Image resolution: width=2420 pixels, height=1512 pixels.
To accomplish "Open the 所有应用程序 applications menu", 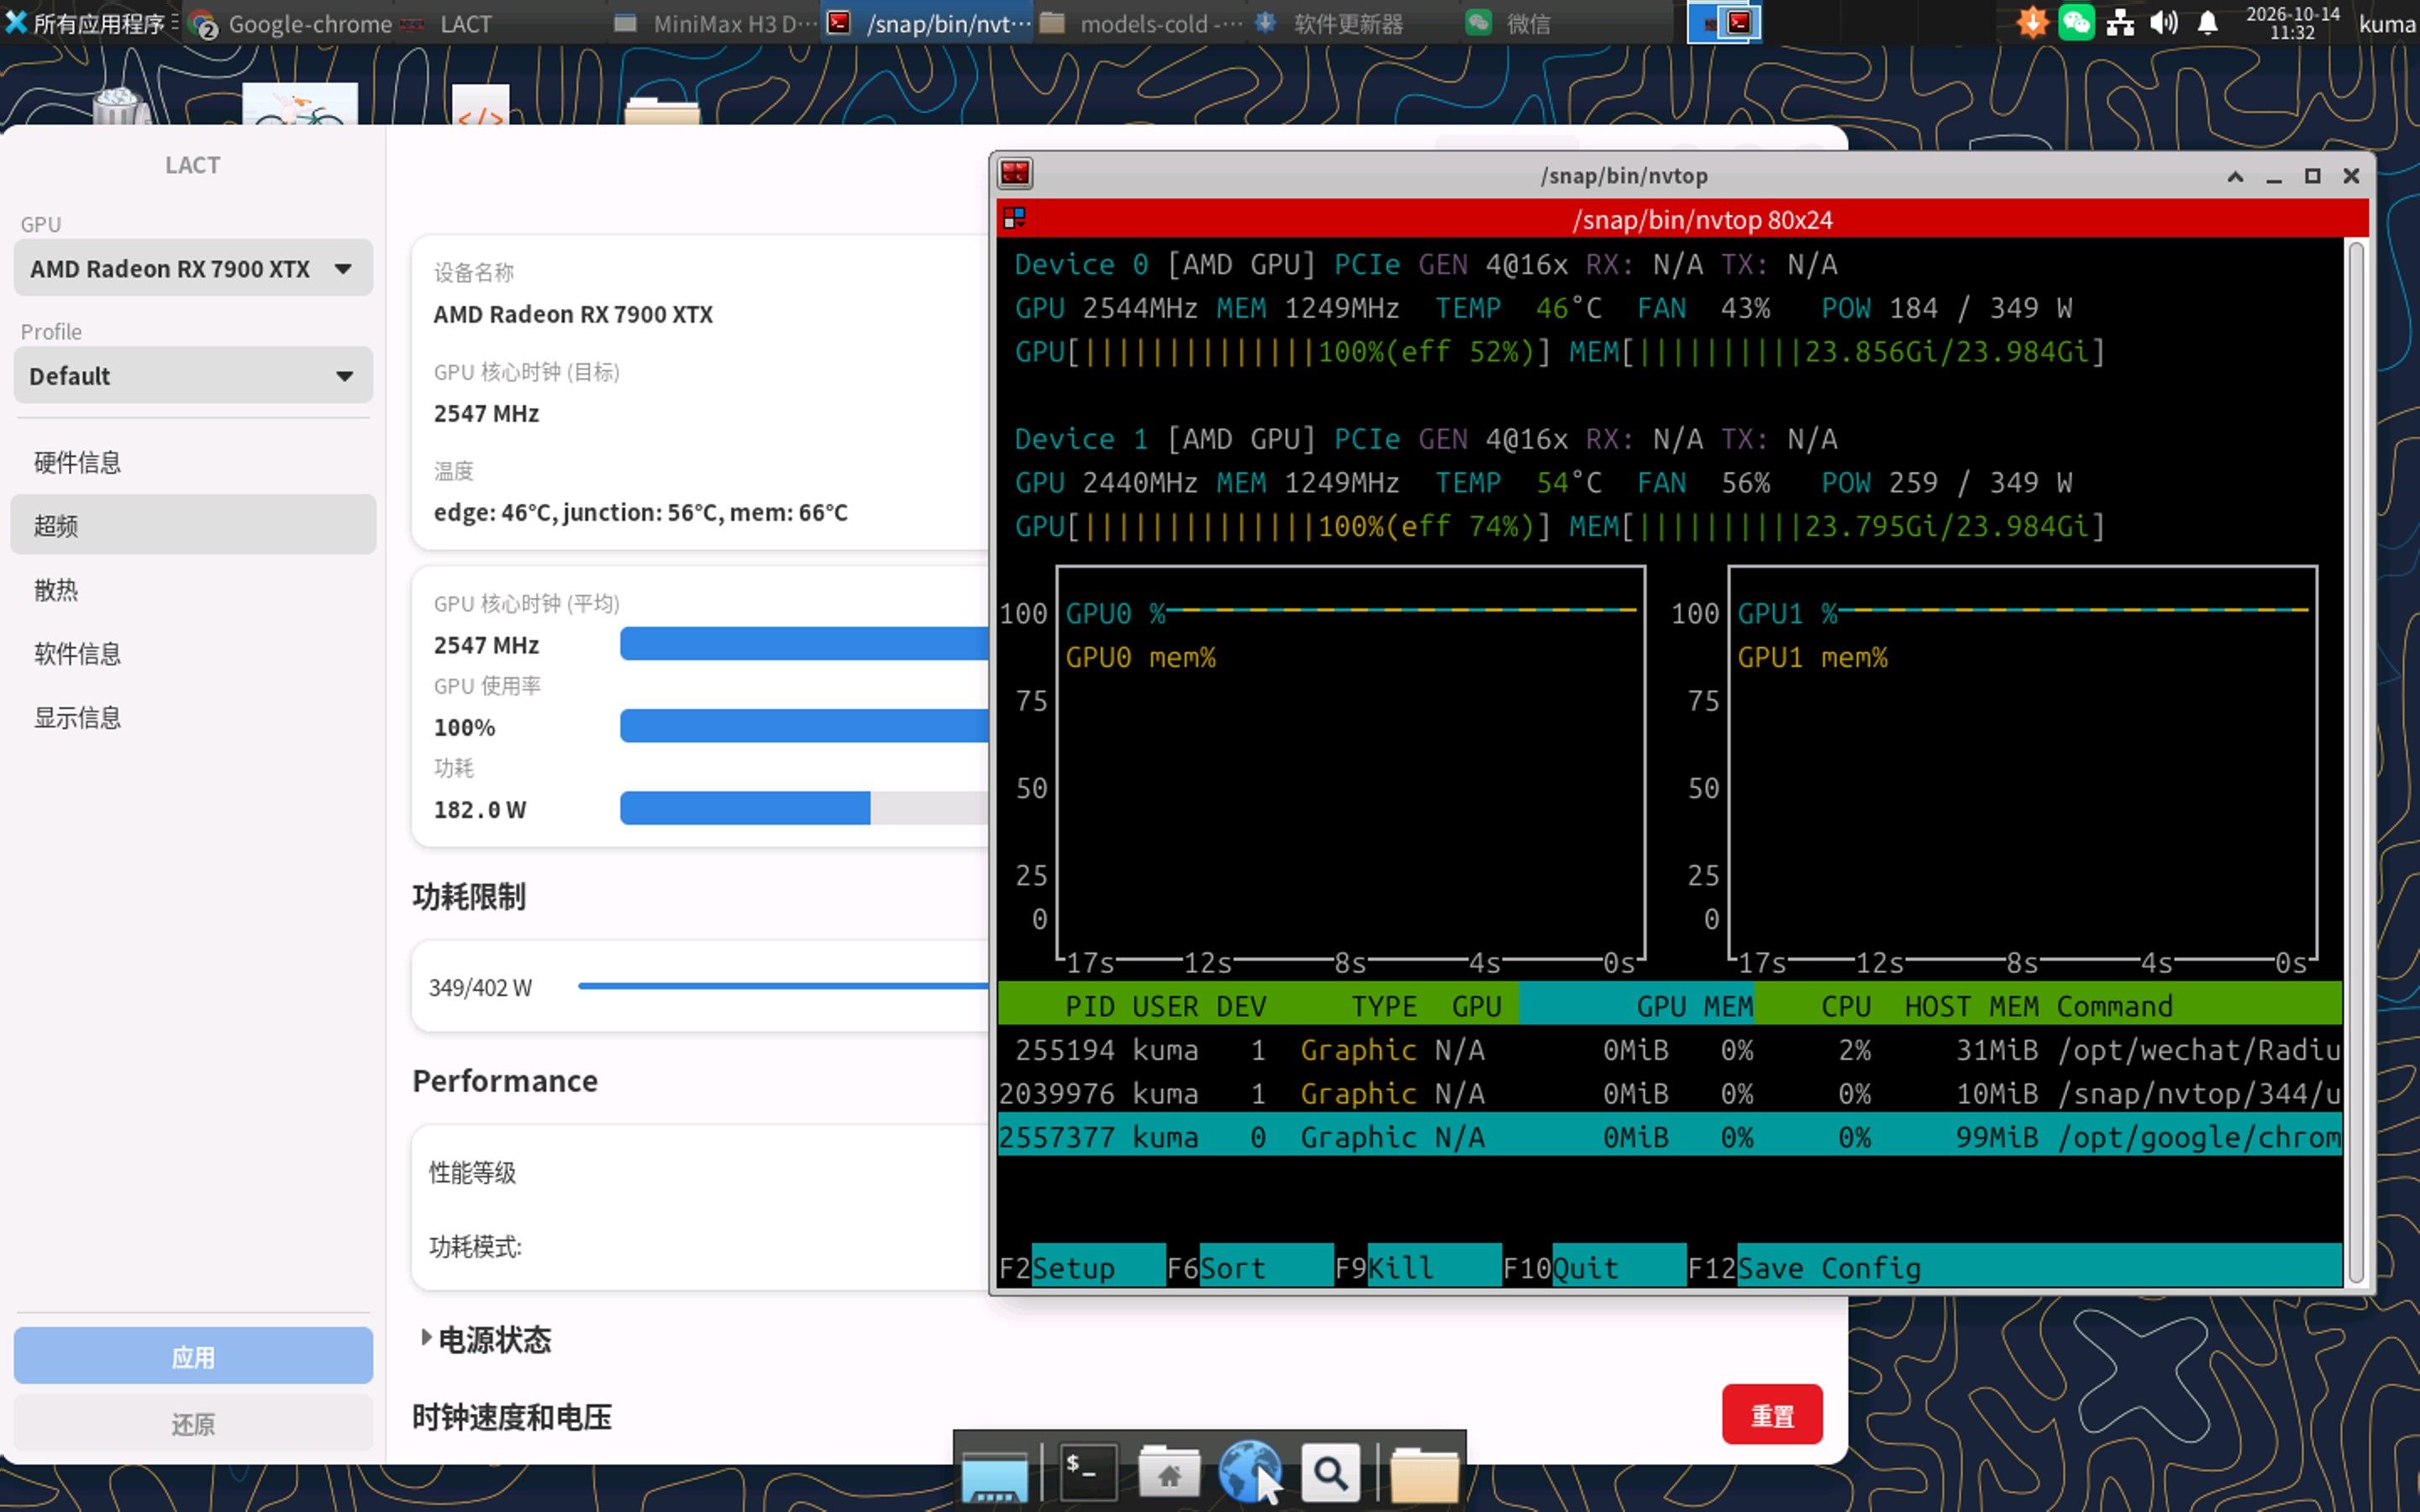I will click(90, 22).
